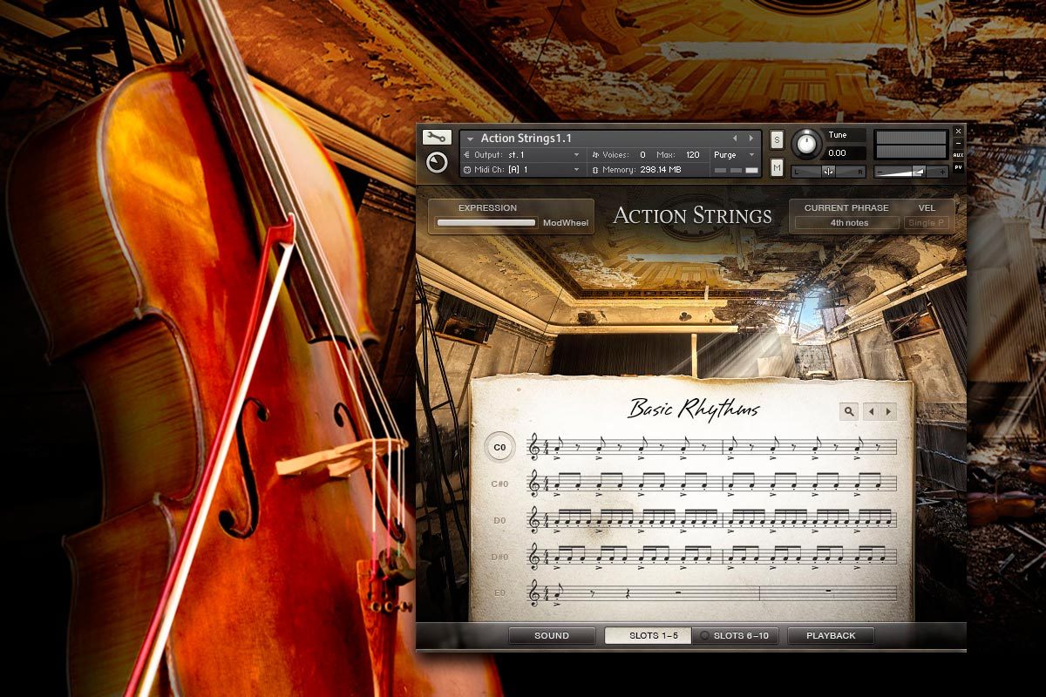Image resolution: width=1046 pixels, height=697 pixels.
Task: Switch to the SLOTS 6-10 tab
Action: [x=735, y=636]
